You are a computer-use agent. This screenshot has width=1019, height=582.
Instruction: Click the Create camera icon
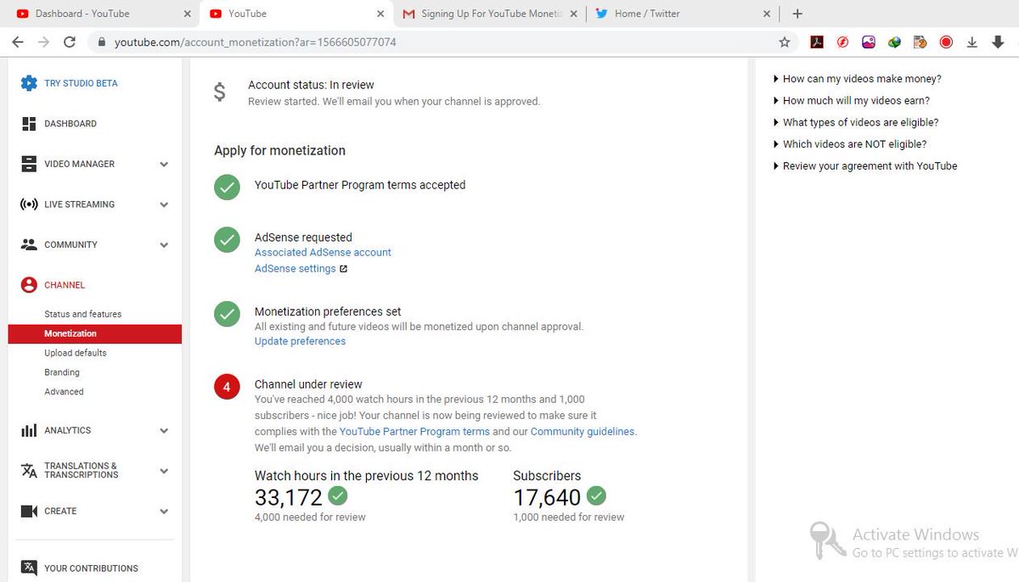coord(29,511)
